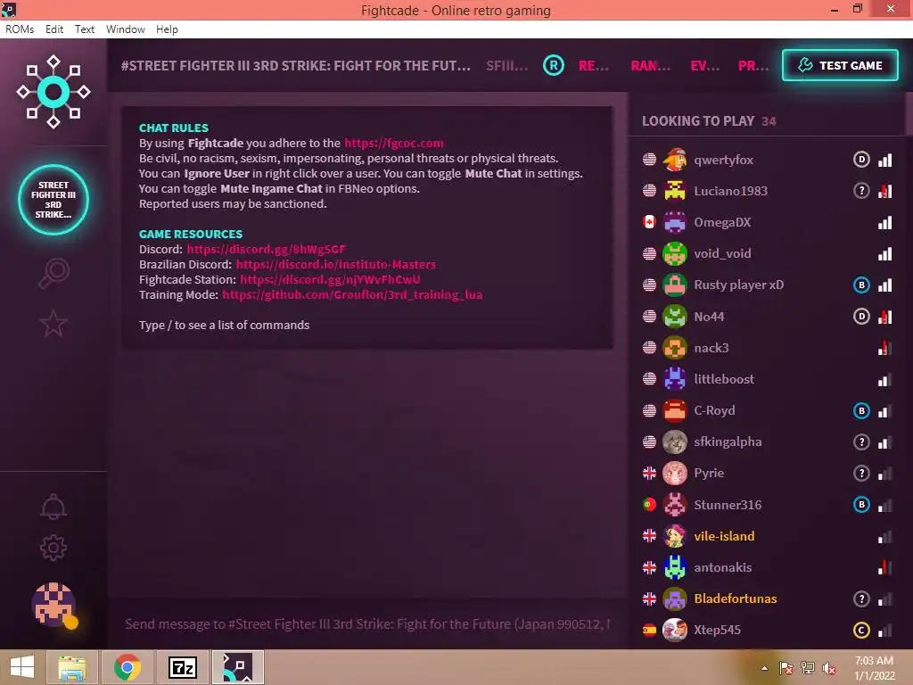Viewport: 913px width, 685px height.
Task: Click the taskbar clock showing 7:03 AM
Action: [874, 667]
